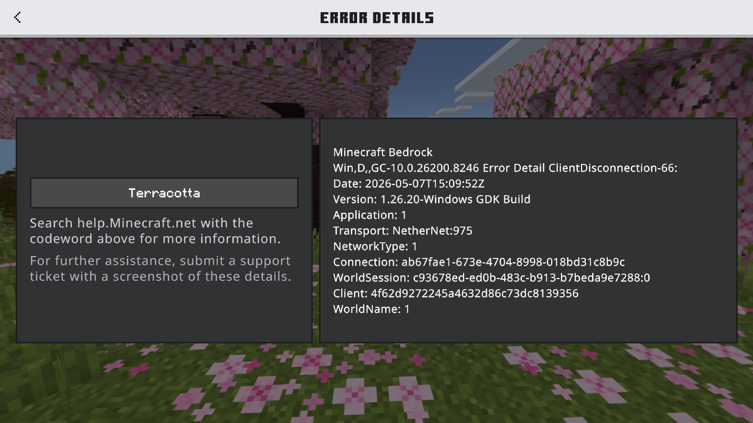Click the 'Error Detail ClientDisconnection-66' line
753x423 pixels.
click(505, 168)
